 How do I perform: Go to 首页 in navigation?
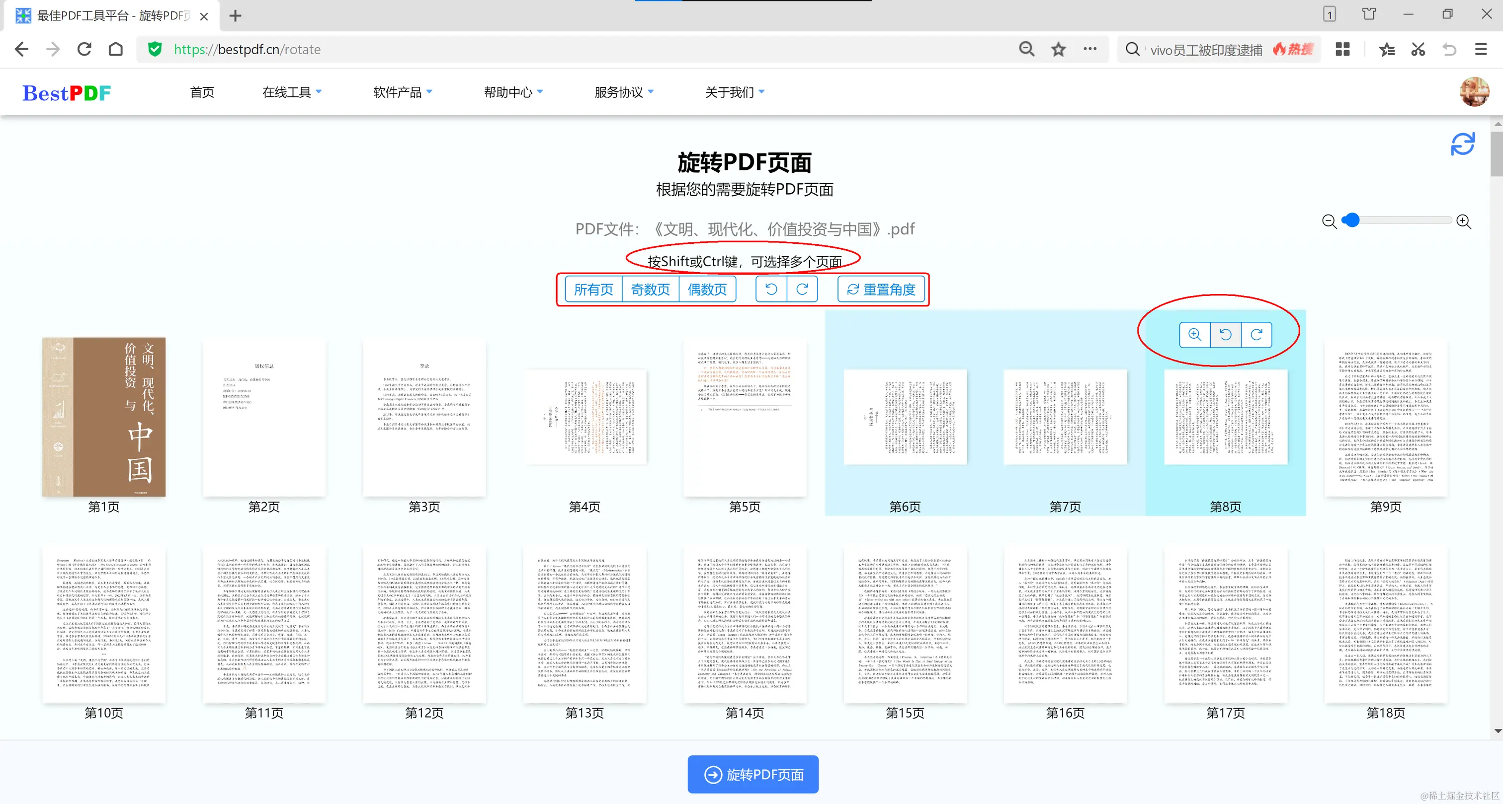(202, 92)
